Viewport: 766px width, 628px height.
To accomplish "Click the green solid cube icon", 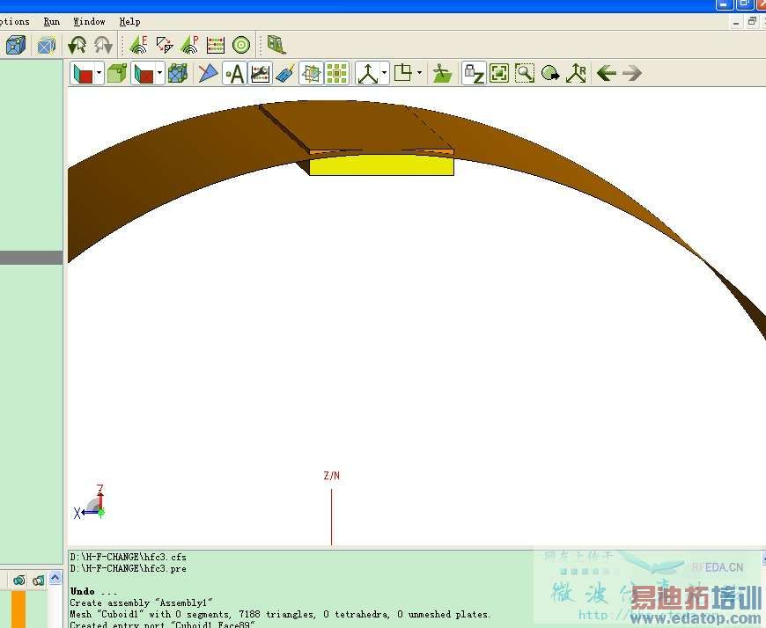I will 117,74.
